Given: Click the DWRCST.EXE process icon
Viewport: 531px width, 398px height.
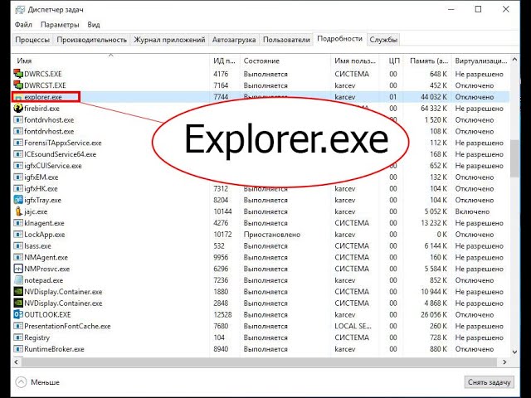Looking at the screenshot, I should click(x=18, y=85).
